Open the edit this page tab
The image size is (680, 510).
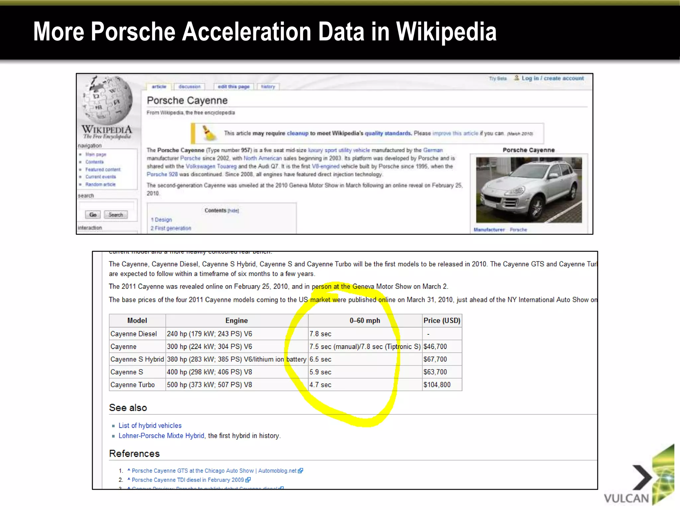(x=234, y=87)
